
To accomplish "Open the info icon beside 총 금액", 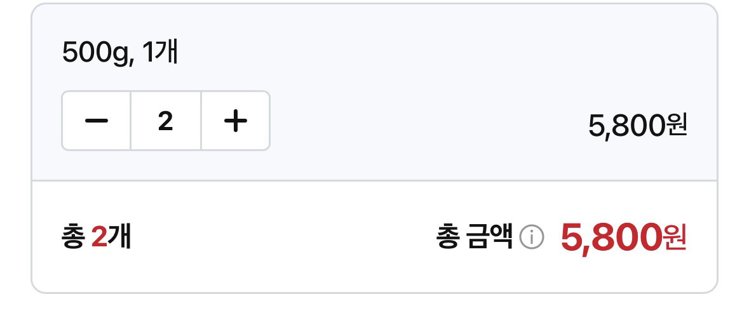I will point(532,237).
